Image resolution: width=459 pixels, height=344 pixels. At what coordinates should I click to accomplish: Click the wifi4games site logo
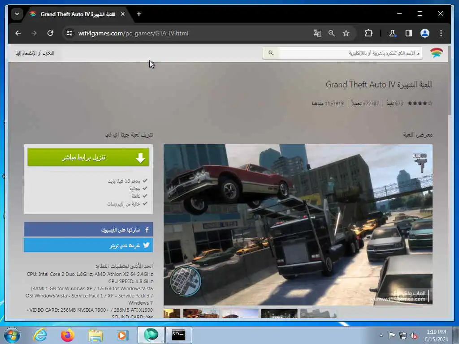436,53
